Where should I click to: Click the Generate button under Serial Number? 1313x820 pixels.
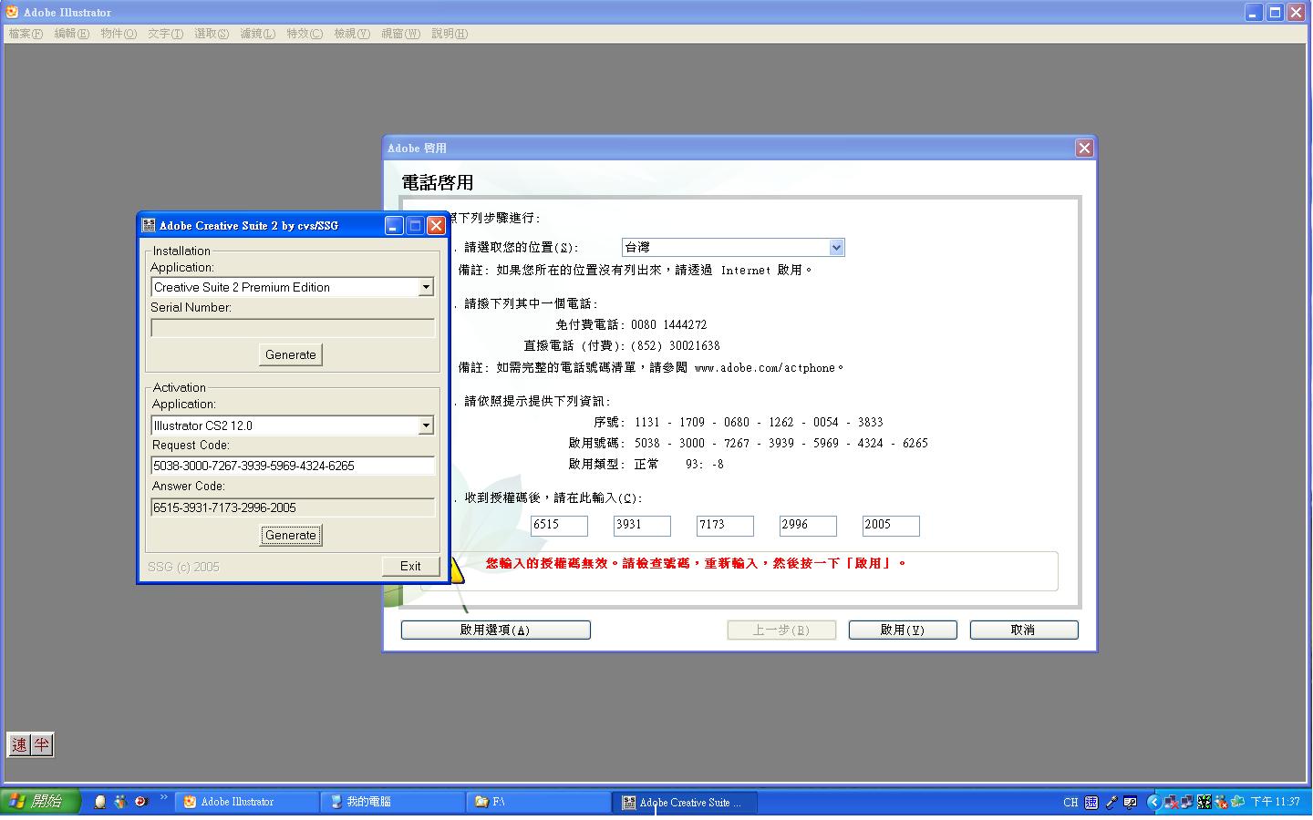(x=291, y=354)
